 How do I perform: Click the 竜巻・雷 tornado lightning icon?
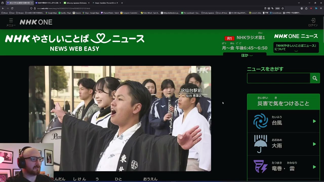[x=260, y=167]
